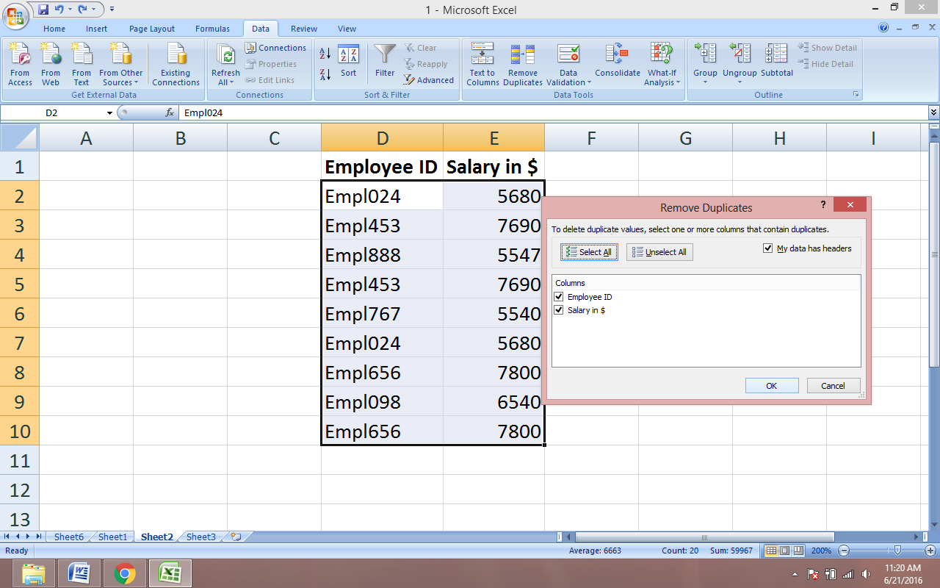Open Consolidate tool
The width and height of the screenshot is (940, 588).
[x=618, y=62]
